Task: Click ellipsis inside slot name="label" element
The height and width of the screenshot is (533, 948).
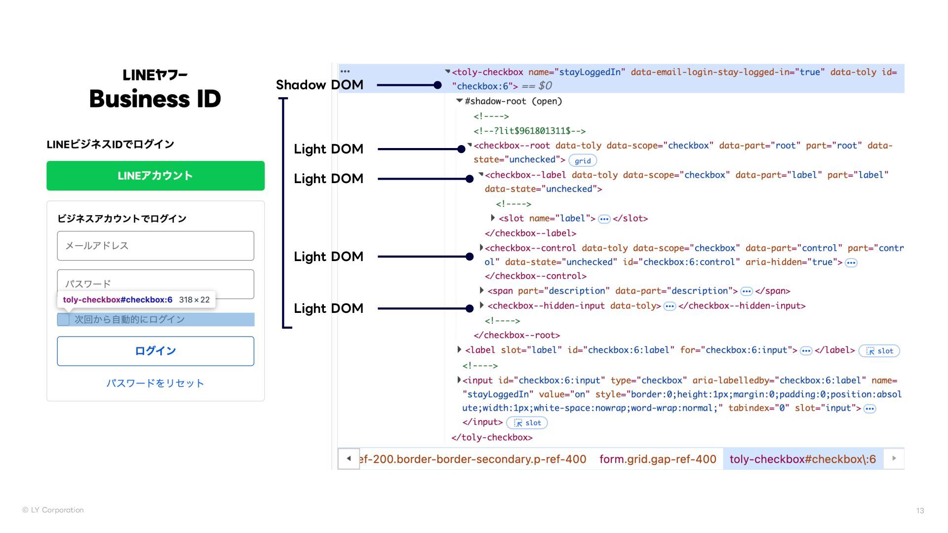Action: [x=604, y=219]
